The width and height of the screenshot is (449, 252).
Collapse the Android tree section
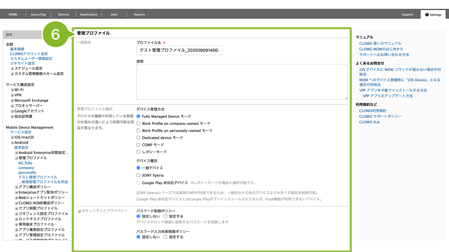click(12, 143)
